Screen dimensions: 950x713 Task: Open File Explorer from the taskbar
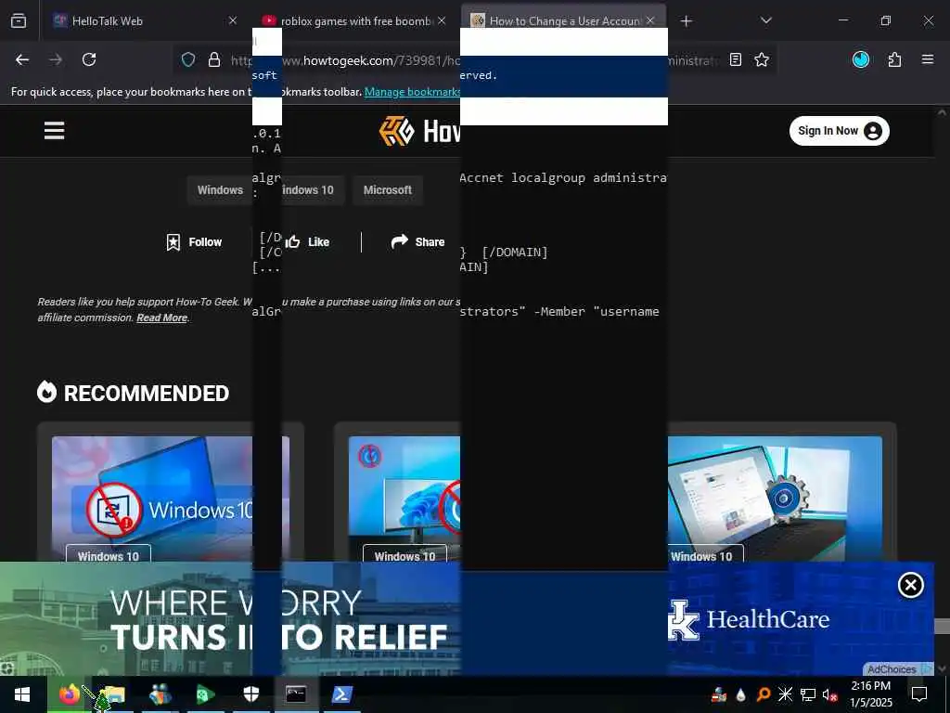[114, 694]
